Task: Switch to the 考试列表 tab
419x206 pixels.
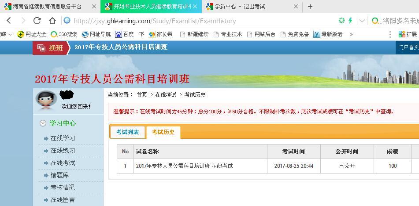Action: pyautogui.click(x=127, y=132)
